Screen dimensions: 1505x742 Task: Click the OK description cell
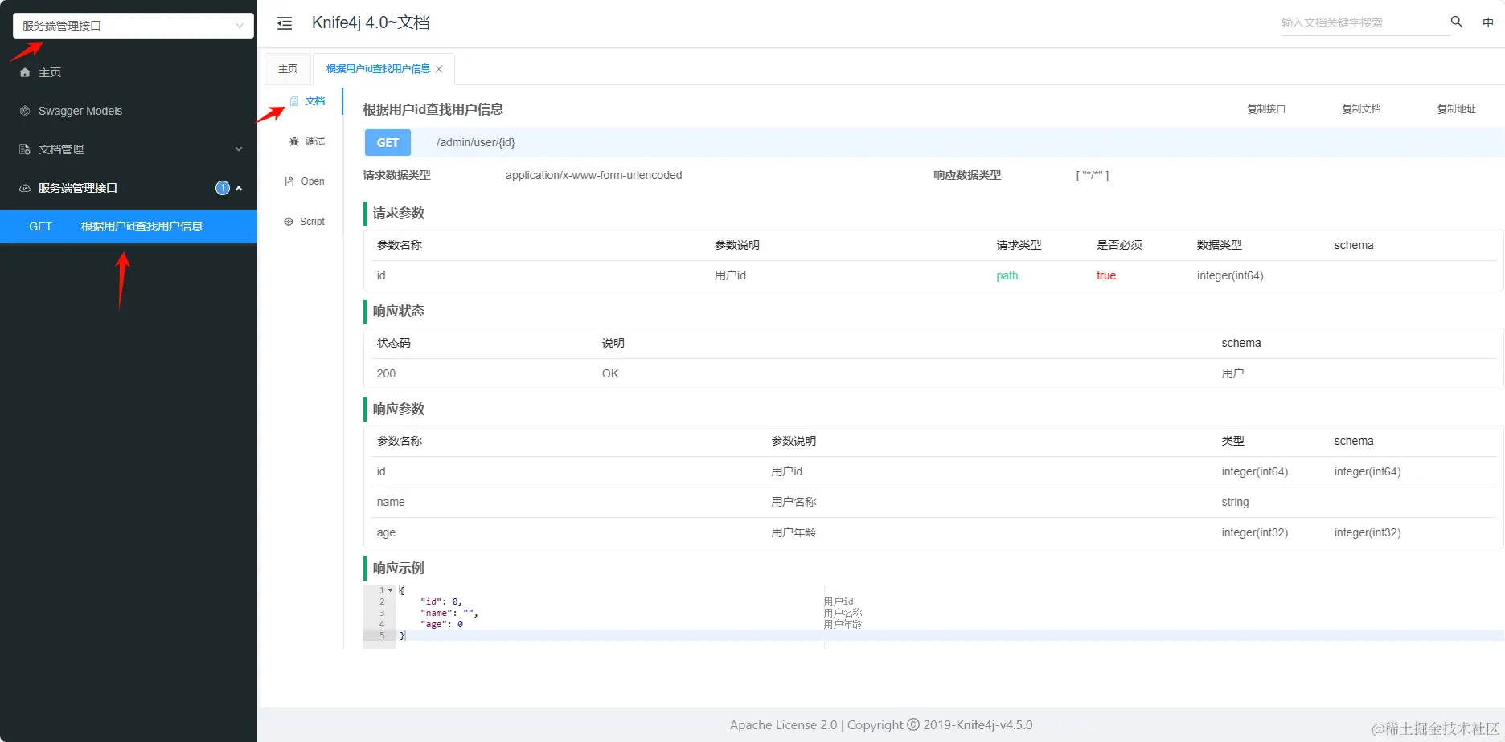610,373
